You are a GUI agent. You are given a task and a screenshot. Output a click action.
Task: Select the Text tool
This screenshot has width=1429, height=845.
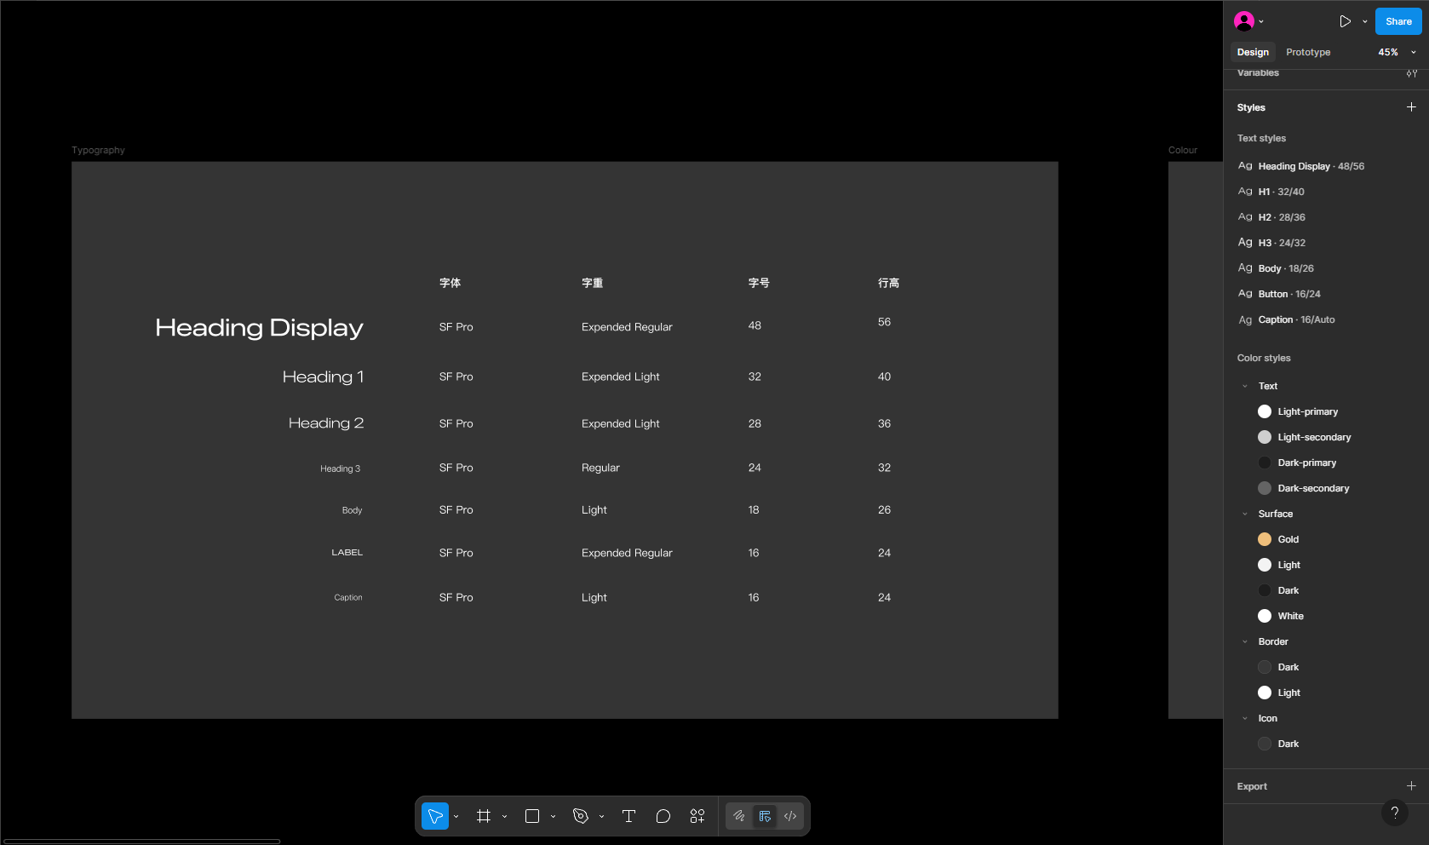pyautogui.click(x=629, y=816)
